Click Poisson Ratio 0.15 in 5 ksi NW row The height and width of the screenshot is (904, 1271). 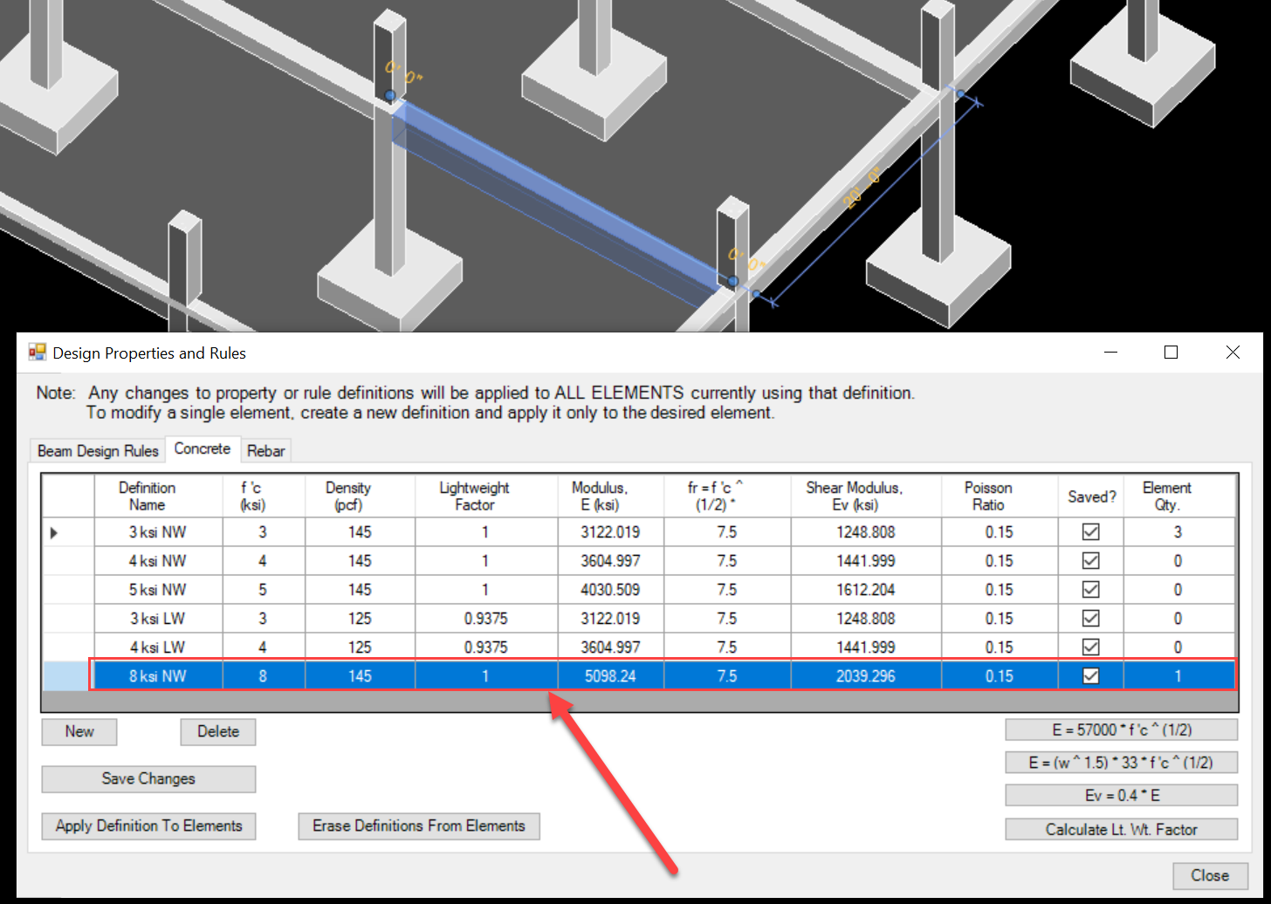[1000, 590]
